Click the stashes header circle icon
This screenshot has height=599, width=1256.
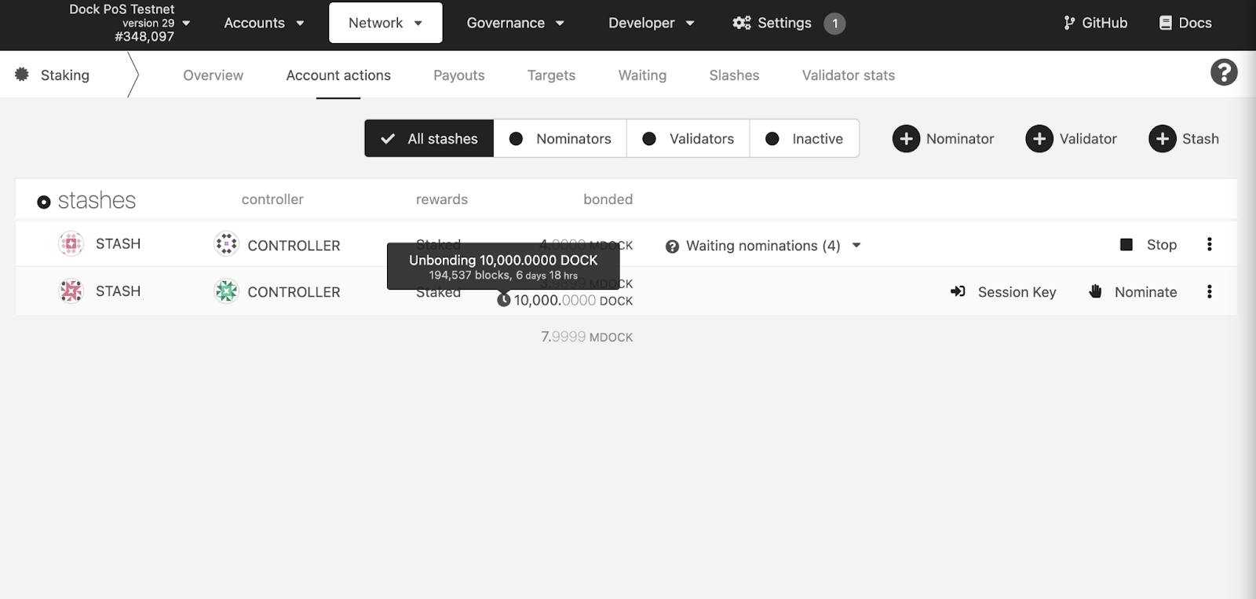(44, 202)
